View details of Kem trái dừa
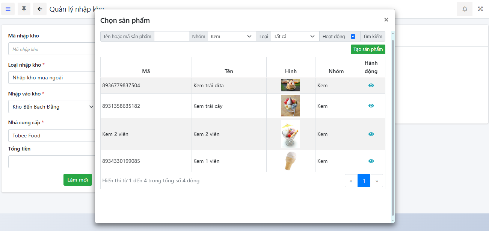This screenshot has width=489, height=231. tap(371, 85)
